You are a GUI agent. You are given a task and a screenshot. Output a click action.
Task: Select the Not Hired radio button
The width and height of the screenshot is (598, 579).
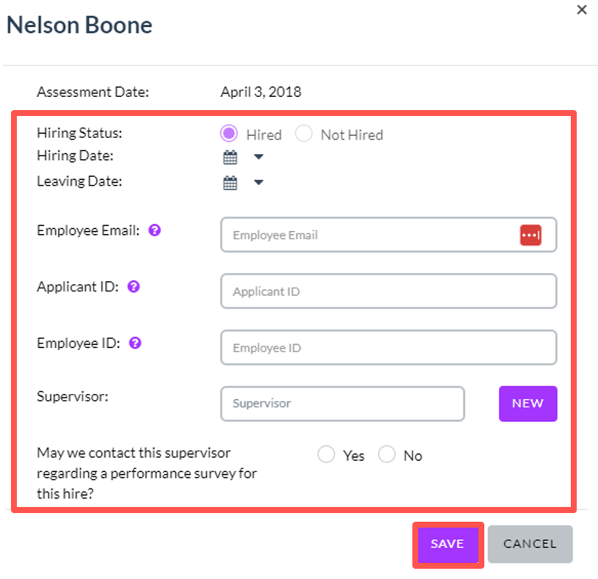(304, 134)
